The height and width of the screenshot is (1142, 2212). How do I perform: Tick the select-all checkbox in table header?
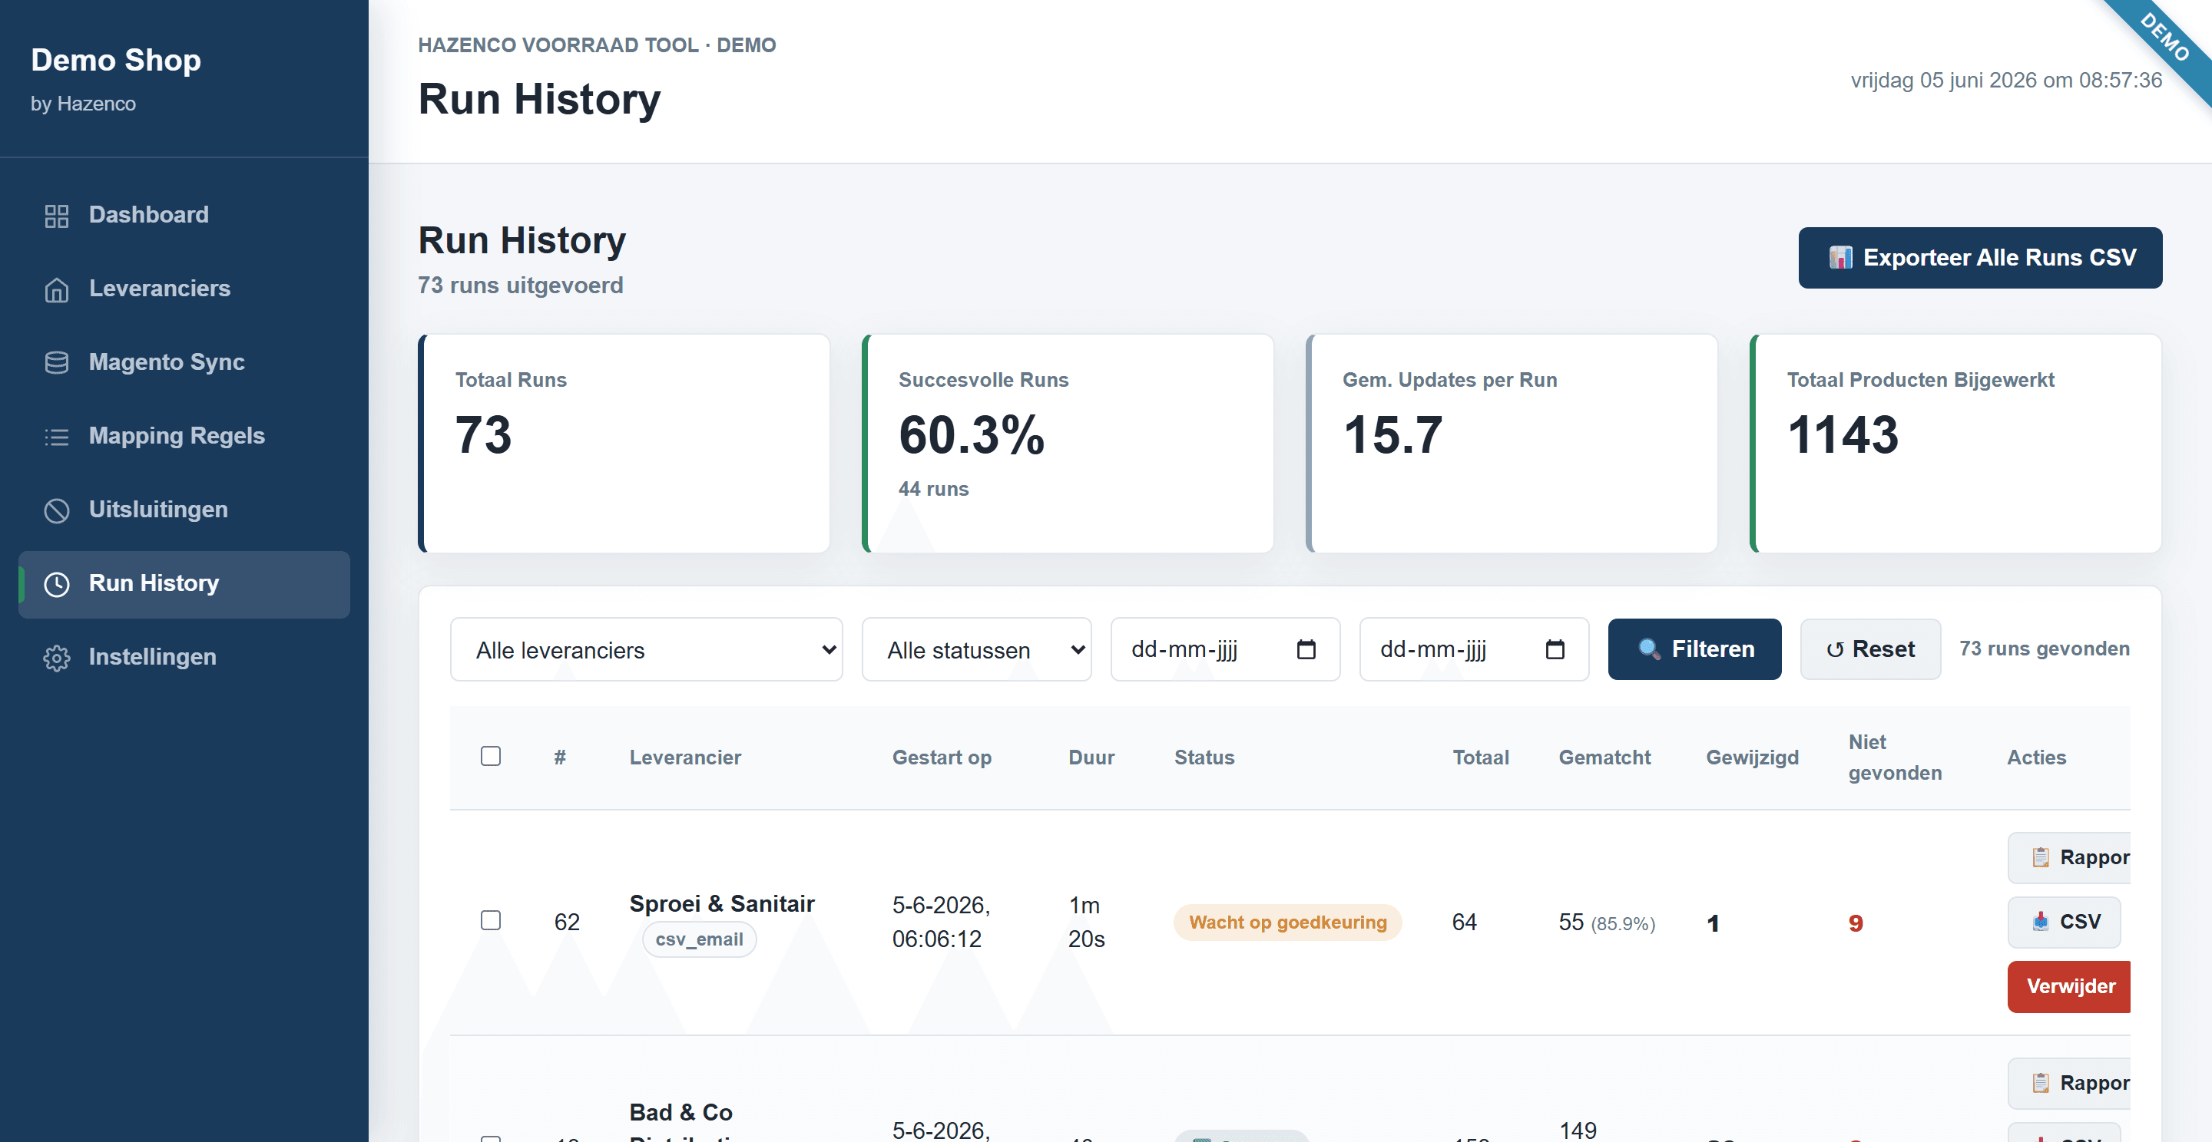click(490, 756)
